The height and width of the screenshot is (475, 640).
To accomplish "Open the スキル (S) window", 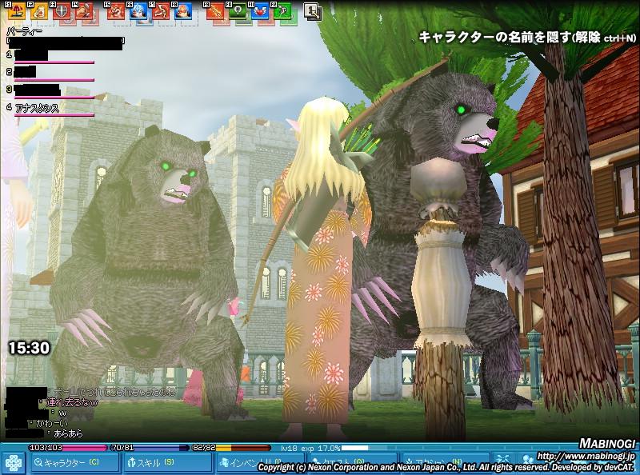I will click(x=168, y=463).
